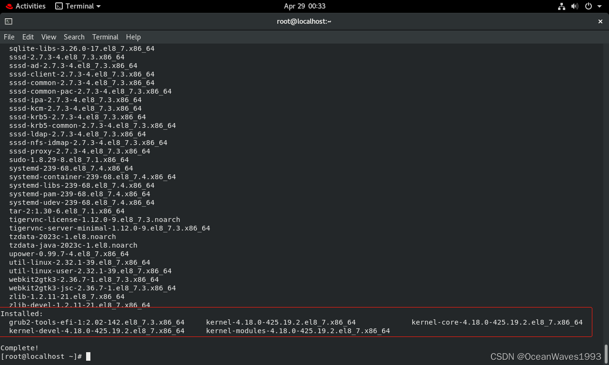This screenshot has height=365, width=609.
Task: Click the line sssd-nfs-idmap-2.7.3-4
Action: click(88, 143)
